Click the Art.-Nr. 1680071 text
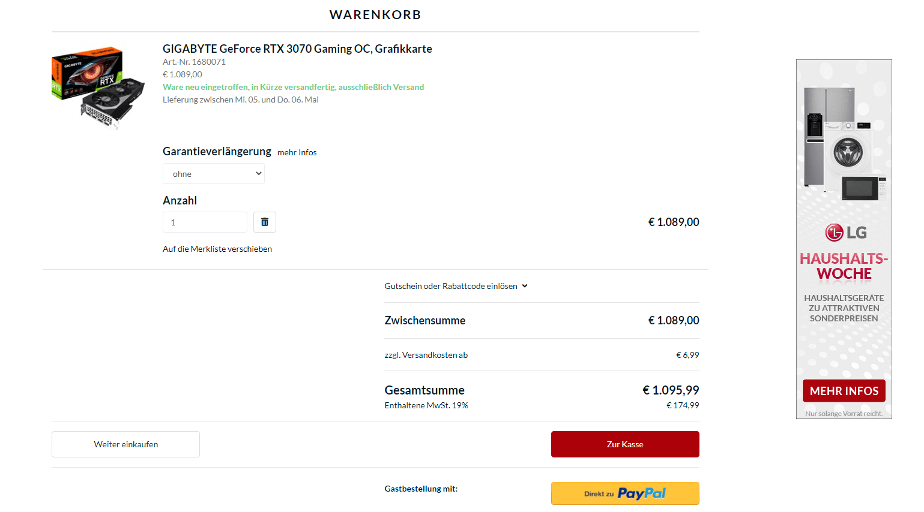Image resolution: width=924 pixels, height=512 pixels. point(194,62)
